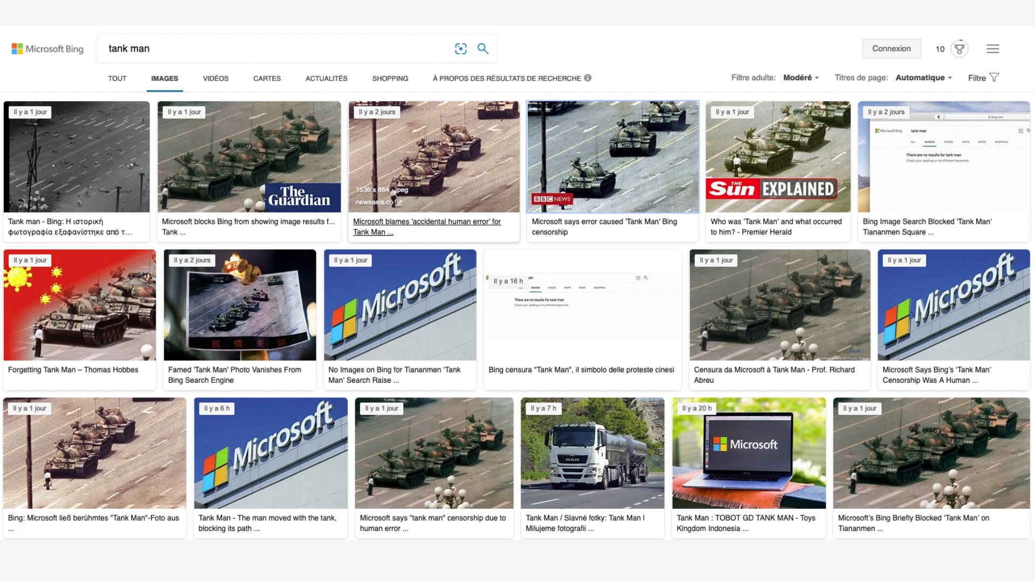1035x581 pixels.
Task: Open 'À propos des résultats de recherche' link
Action: coord(507,79)
